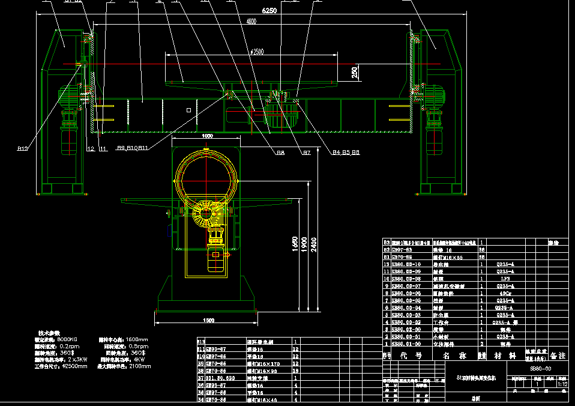The width and height of the screenshot is (575, 406).
Task: Select the 250 vertical dimension text
Action: click(355, 73)
